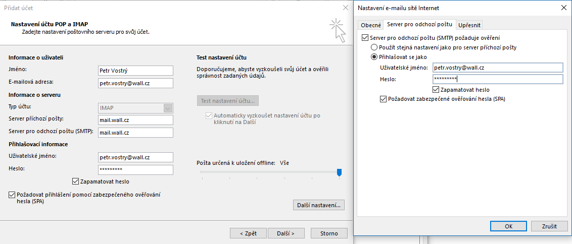Click the E-mailová adresa field
572x244 pixels.
click(x=136, y=83)
